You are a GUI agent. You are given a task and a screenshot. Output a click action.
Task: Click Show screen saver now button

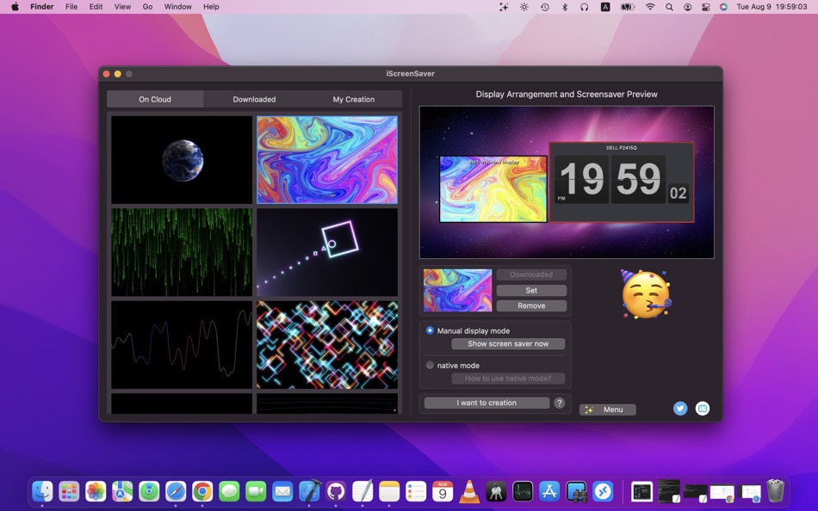(508, 344)
